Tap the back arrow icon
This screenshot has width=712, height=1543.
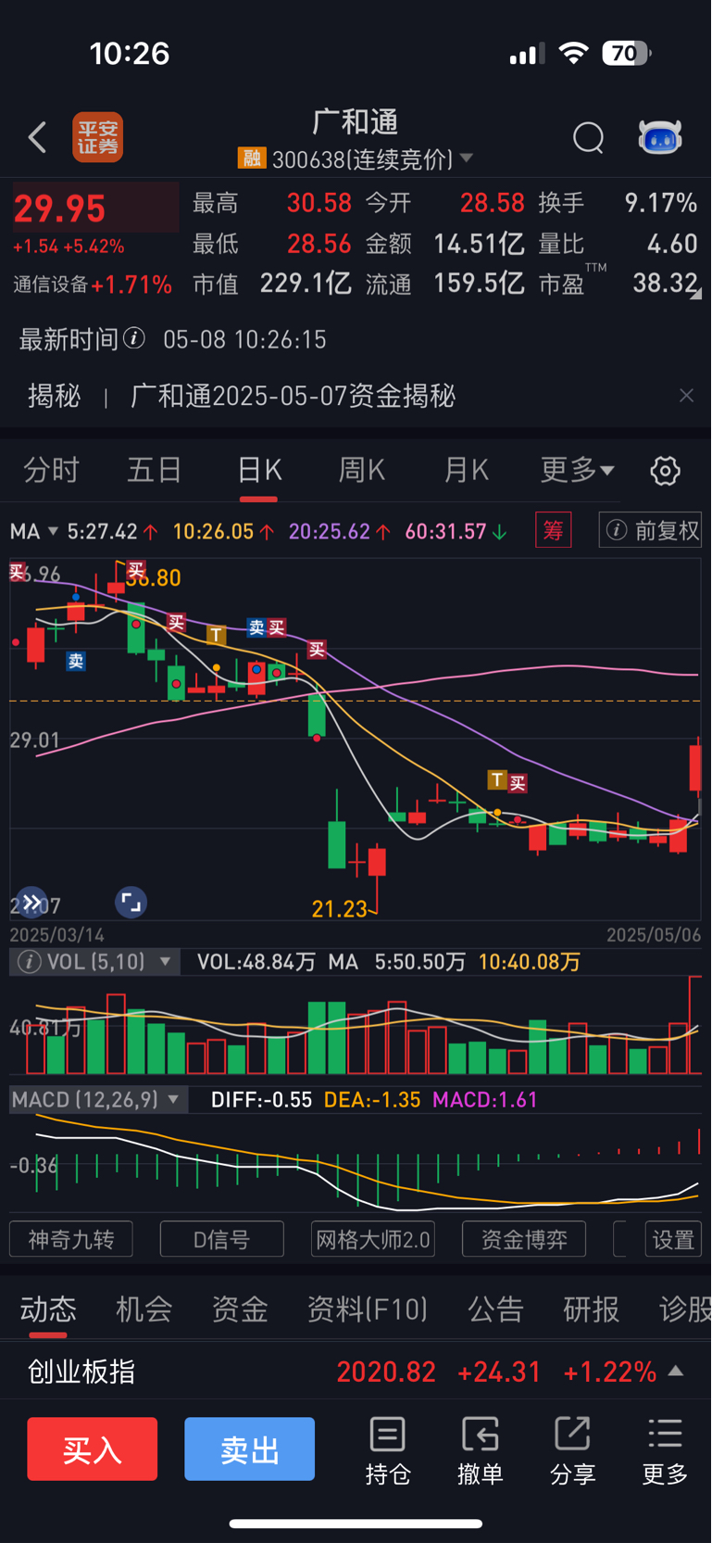[x=37, y=138]
